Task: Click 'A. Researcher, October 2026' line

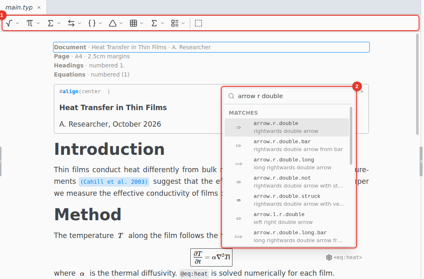Action: click(x=110, y=124)
